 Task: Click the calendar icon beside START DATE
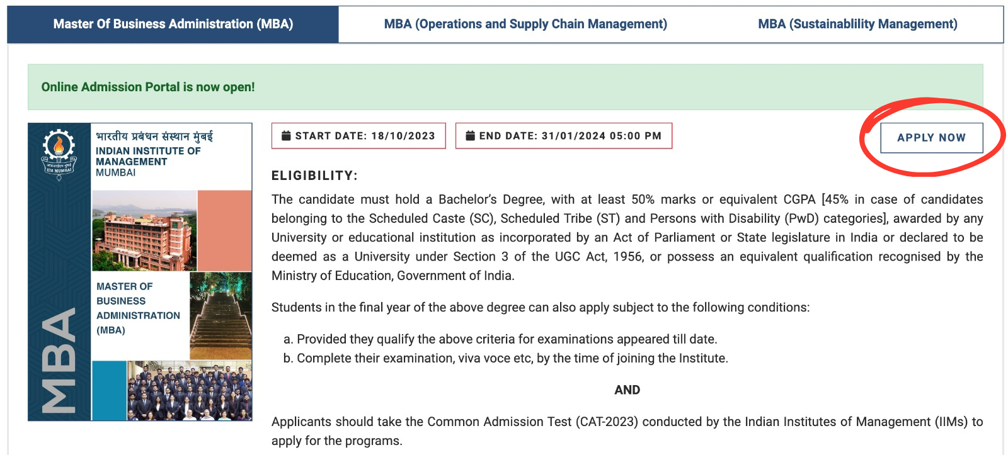[285, 135]
